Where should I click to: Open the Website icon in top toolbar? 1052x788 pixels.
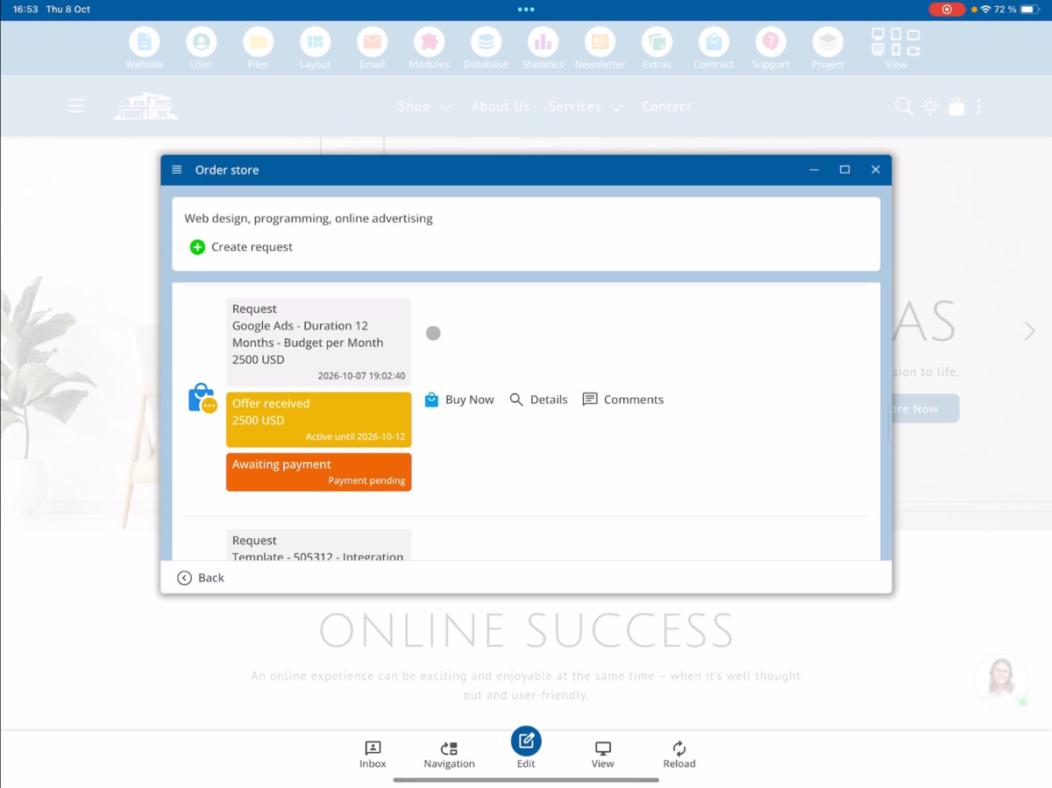pos(144,42)
